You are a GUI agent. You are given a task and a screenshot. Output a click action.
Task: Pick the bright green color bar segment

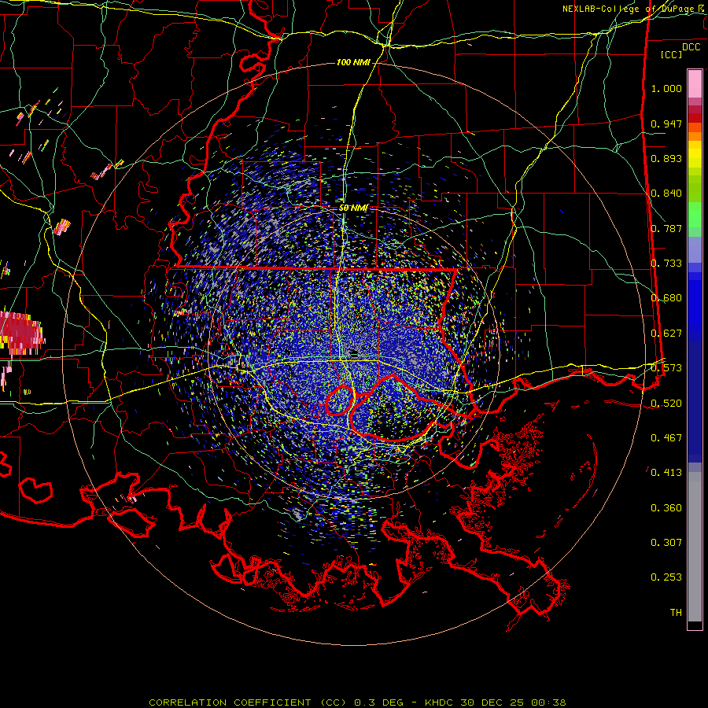695,215
